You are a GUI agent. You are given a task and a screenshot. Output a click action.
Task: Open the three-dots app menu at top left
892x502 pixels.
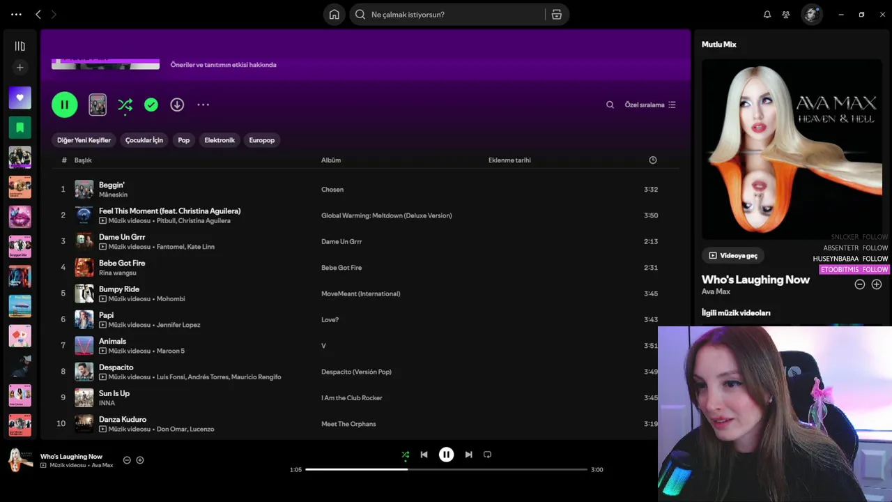[16, 15]
